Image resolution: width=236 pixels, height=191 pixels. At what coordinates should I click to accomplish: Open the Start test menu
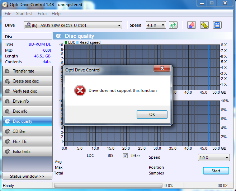coord(24,14)
